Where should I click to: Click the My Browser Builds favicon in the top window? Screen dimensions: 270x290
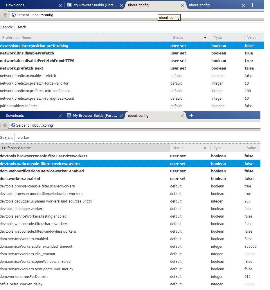[69, 5]
